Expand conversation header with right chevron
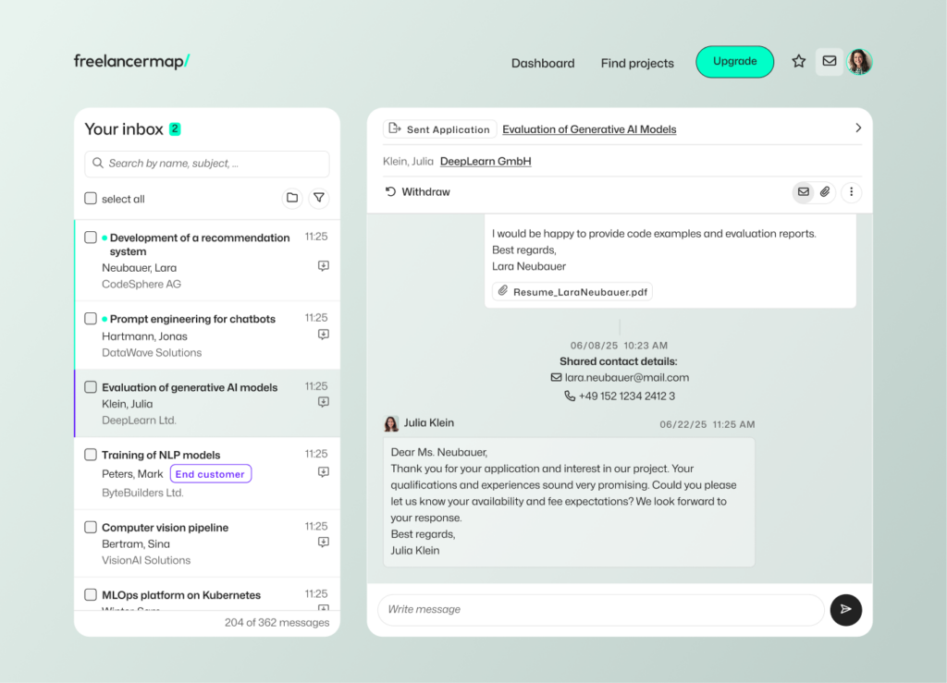Image resolution: width=947 pixels, height=683 pixels. coord(857,128)
